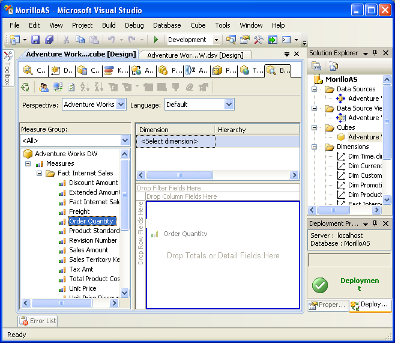Click the Sort Ascending icon in browser toolbar
The image size is (395, 343).
click(x=85, y=87)
